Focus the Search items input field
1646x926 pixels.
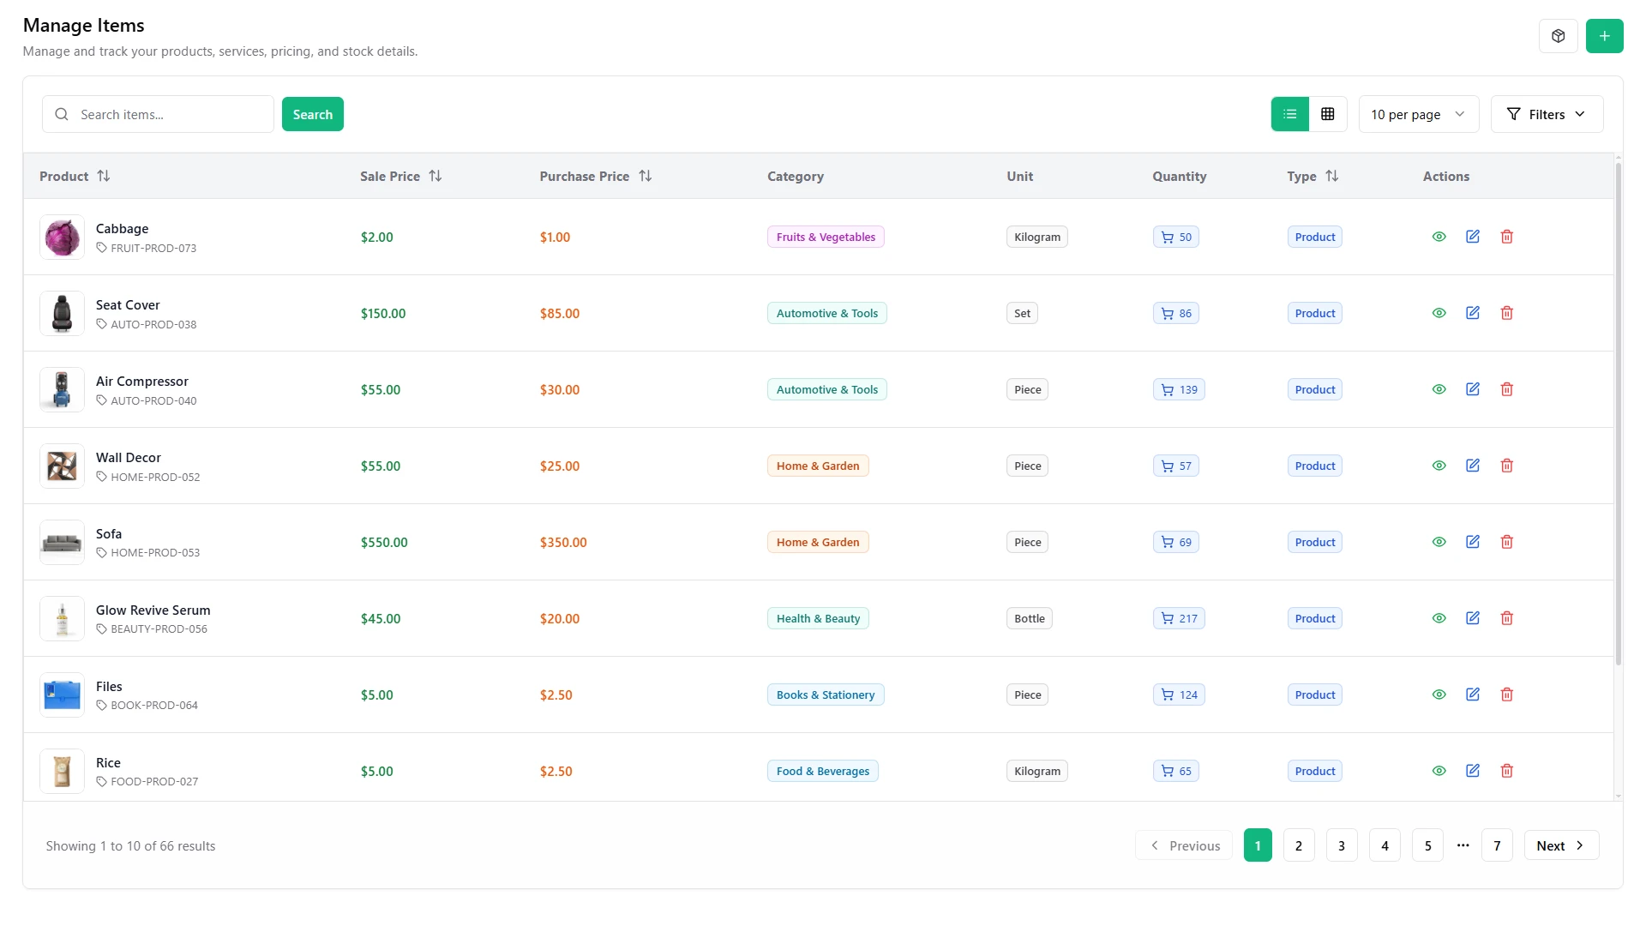[x=158, y=114]
